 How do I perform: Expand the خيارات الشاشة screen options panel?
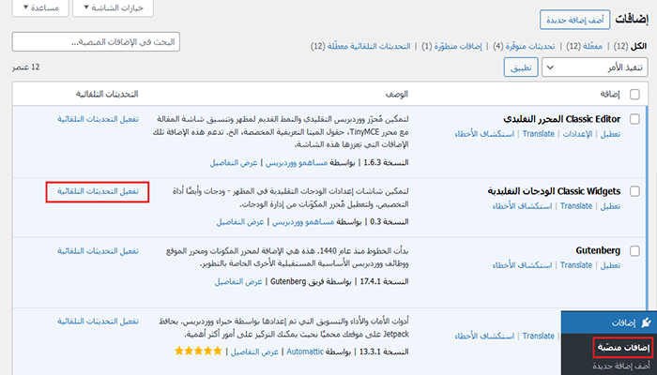pos(114,7)
